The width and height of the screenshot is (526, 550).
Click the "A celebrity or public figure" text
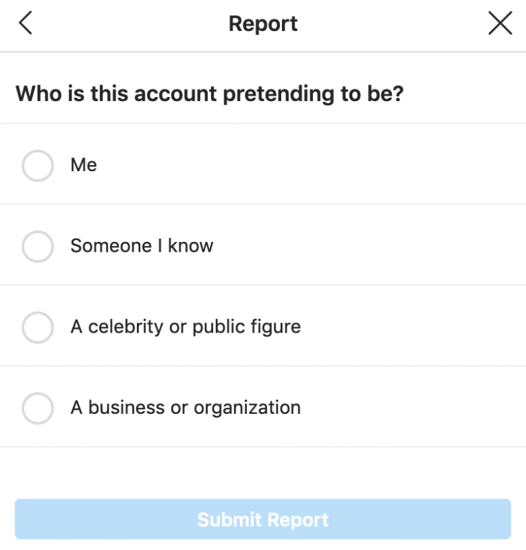coord(186,327)
